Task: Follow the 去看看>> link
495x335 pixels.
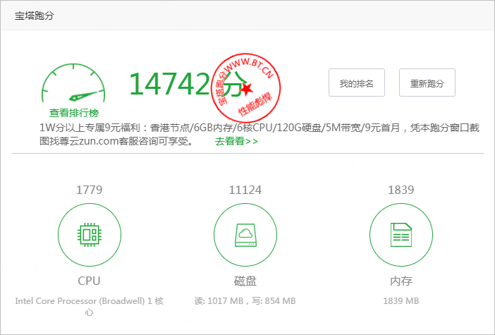Action: click(x=236, y=141)
